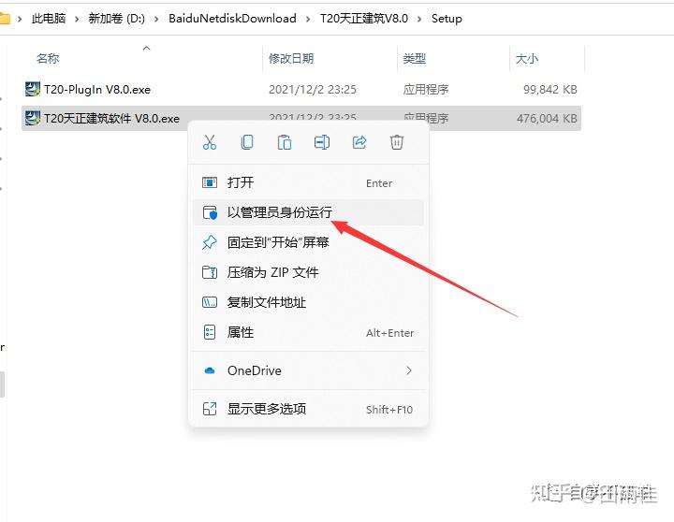
Task: Click the ZIP folder icon
Action: [x=210, y=272]
